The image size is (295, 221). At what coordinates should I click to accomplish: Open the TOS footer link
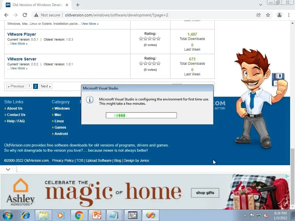[80, 161]
